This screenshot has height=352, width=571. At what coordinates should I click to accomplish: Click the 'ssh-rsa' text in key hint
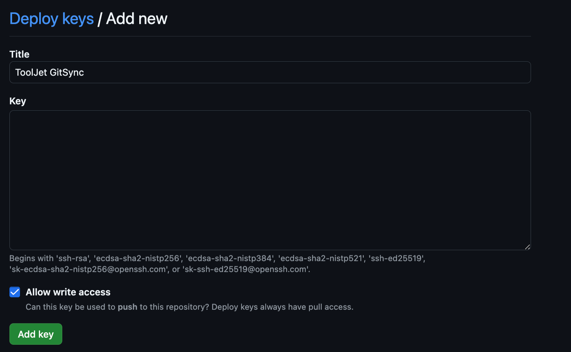point(73,259)
